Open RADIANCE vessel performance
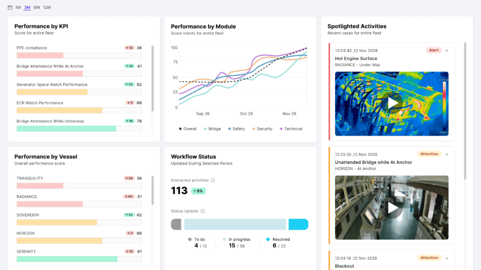The height and width of the screenshot is (270, 481). pyautogui.click(x=79, y=201)
